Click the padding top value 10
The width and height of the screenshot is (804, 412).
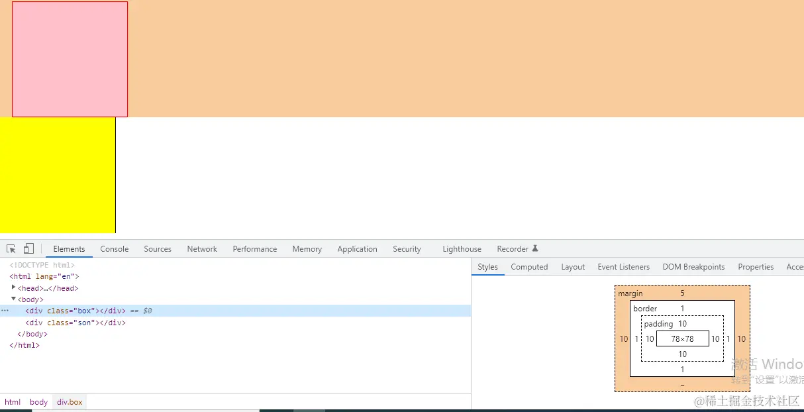(682, 324)
